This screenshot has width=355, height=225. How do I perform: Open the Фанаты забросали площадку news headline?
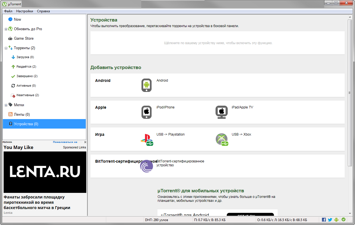tap(37, 202)
